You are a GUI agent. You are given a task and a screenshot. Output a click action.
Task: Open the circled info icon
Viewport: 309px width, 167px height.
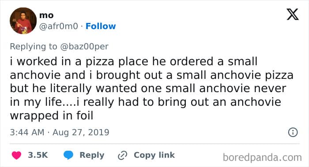pos(293,132)
